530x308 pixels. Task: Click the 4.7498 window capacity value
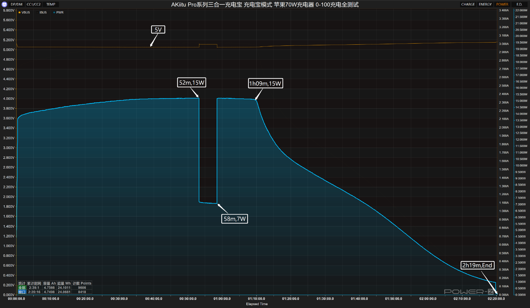49,292
